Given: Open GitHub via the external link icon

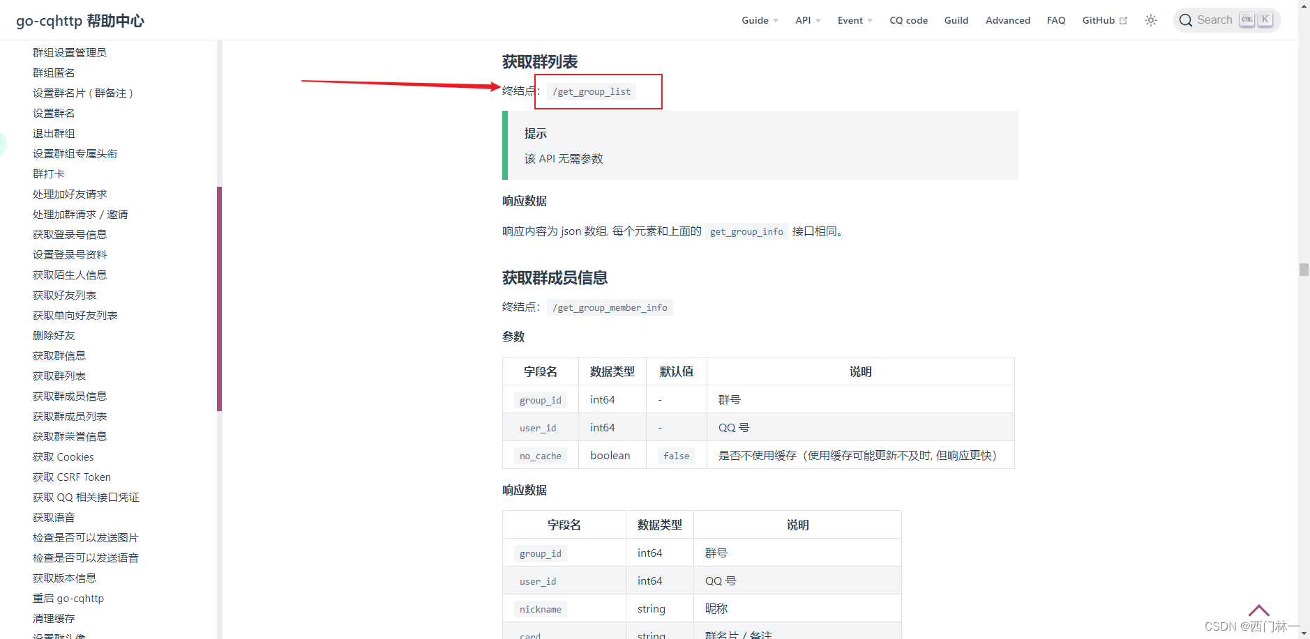Looking at the screenshot, I should (x=1123, y=20).
